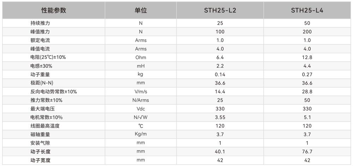Select the 单位 column header
353x166 pixels.
click(140, 10)
